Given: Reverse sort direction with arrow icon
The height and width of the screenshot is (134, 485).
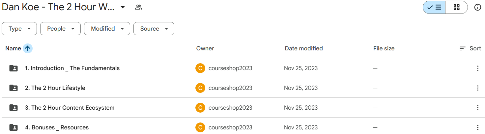Looking at the screenshot, I should tap(28, 48).
